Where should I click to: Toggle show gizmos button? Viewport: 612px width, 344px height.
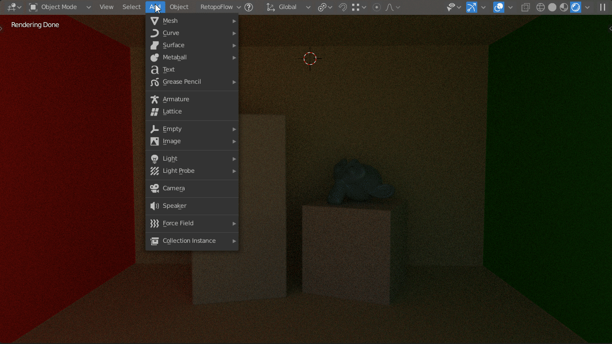[x=471, y=7]
